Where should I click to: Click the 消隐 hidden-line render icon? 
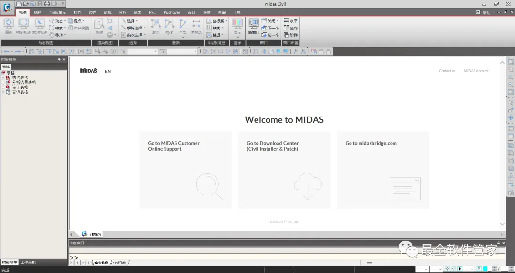tap(99, 26)
